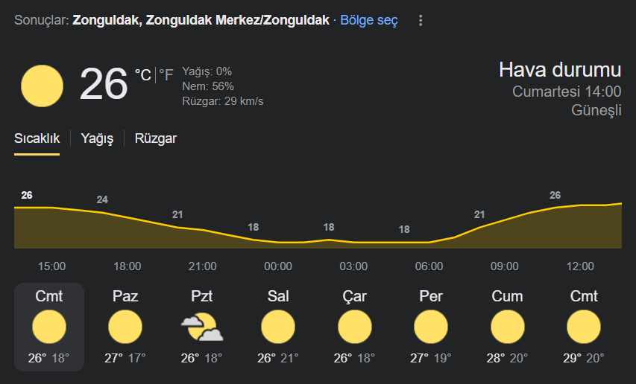The image size is (636, 384).
Task: Select the highlighted Cmt day card
Action: pyautogui.click(x=49, y=327)
